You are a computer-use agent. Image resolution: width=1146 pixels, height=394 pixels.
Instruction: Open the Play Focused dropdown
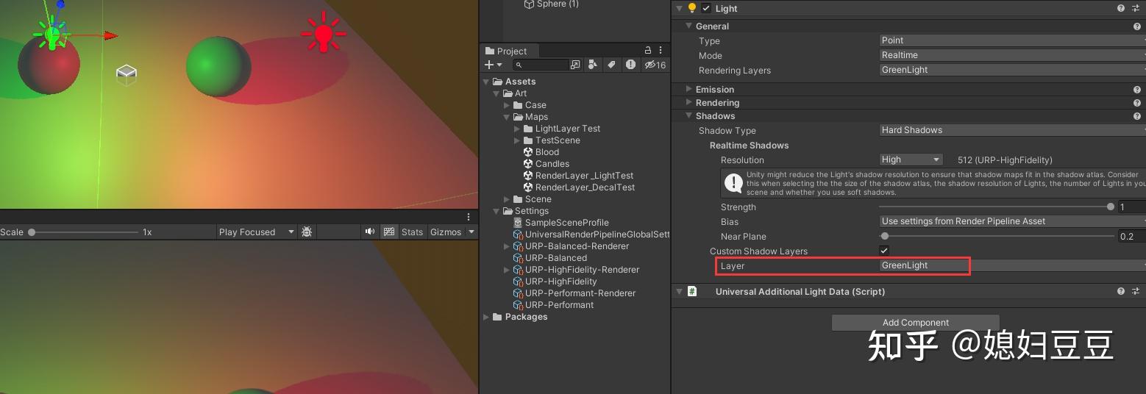point(256,232)
